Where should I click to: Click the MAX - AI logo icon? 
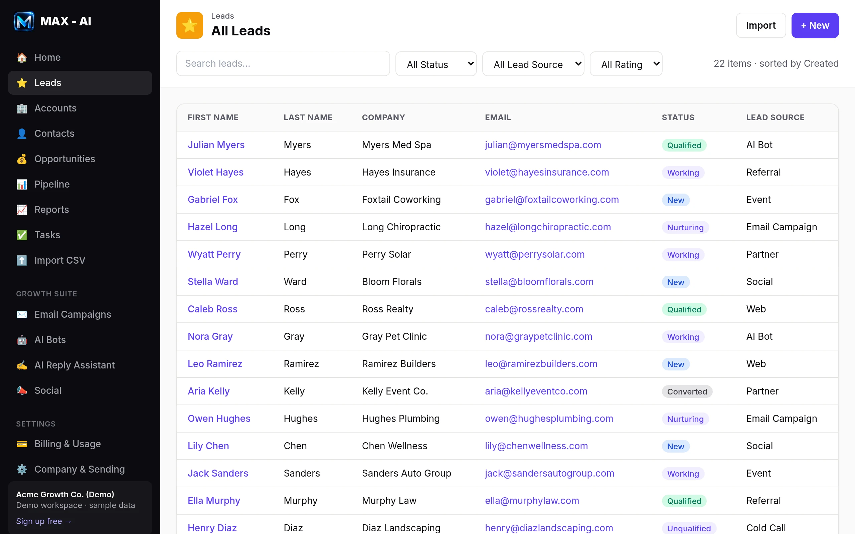[24, 21]
